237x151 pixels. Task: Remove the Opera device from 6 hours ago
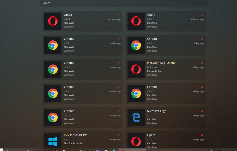coord(202,15)
